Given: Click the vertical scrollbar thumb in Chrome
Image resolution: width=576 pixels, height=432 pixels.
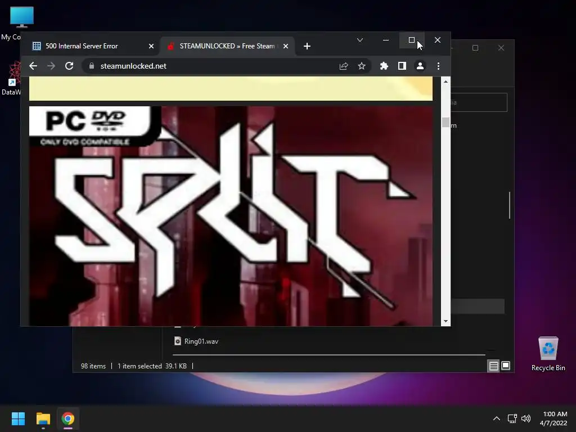Looking at the screenshot, I should pyautogui.click(x=445, y=122).
